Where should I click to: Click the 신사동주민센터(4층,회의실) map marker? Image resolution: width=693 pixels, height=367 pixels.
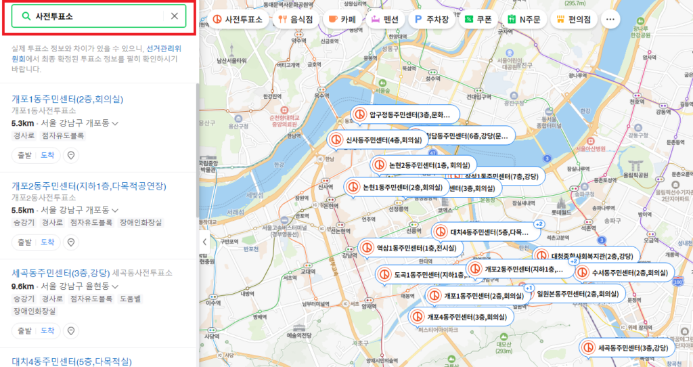point(378,140)
